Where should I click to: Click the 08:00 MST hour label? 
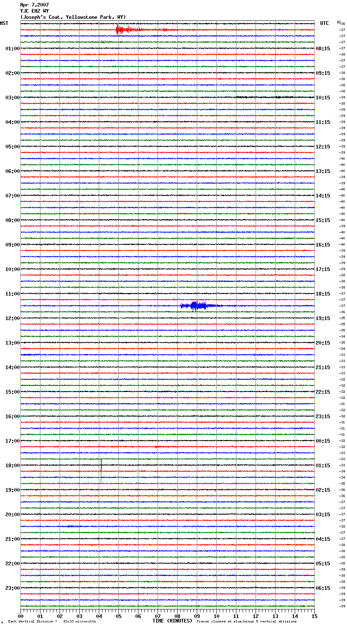point(13,220)
